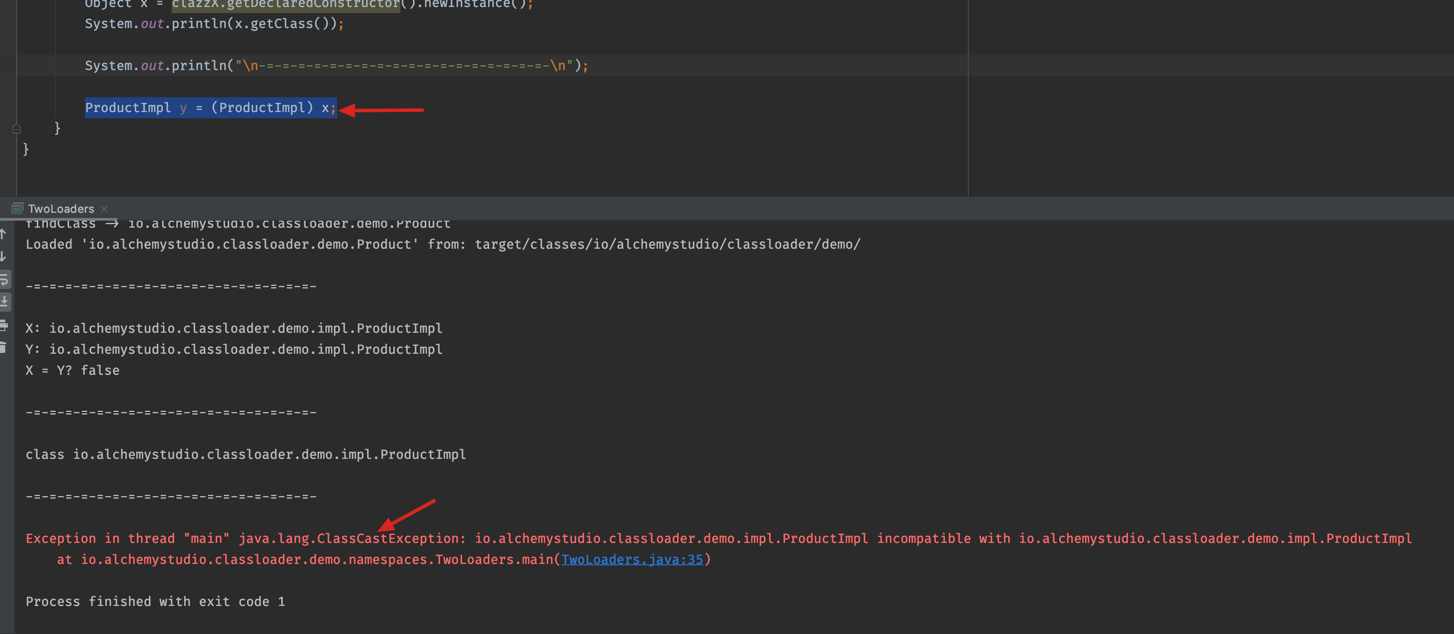The image size is (1454, 634).
Task: Click the down stack trace arrow
Action: 4,257
